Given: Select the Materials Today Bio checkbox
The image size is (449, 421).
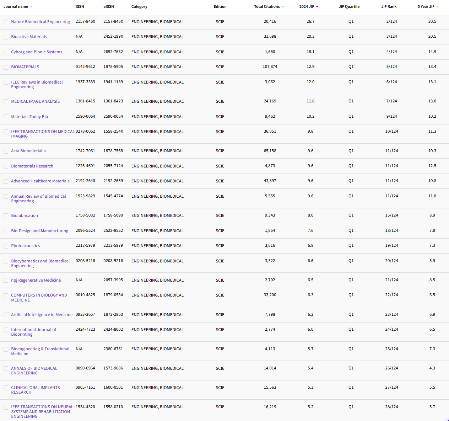Looking at the screenshot, I should coord(6,117).
